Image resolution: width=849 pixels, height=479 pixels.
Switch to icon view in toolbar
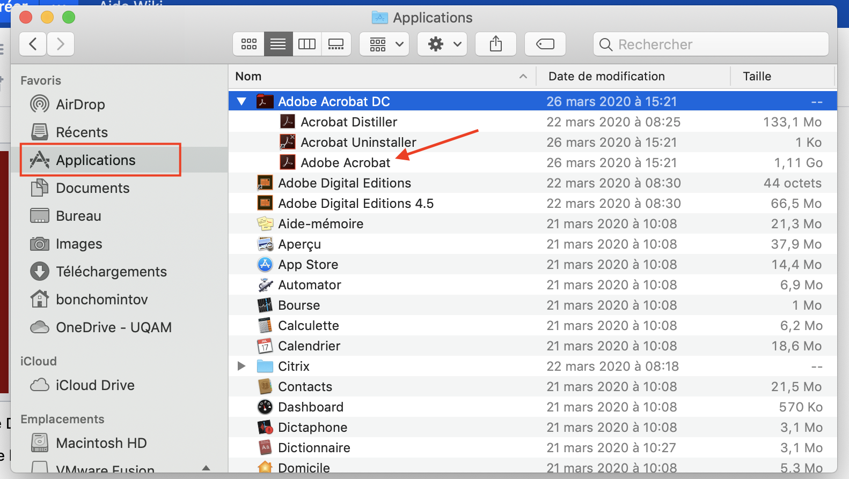[248, 44]
